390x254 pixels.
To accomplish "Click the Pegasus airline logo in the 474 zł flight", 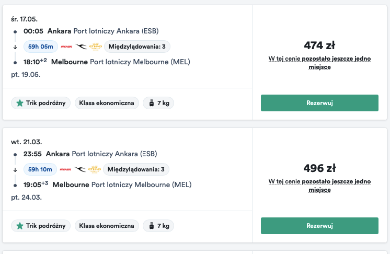I will (x=66, y=47).
